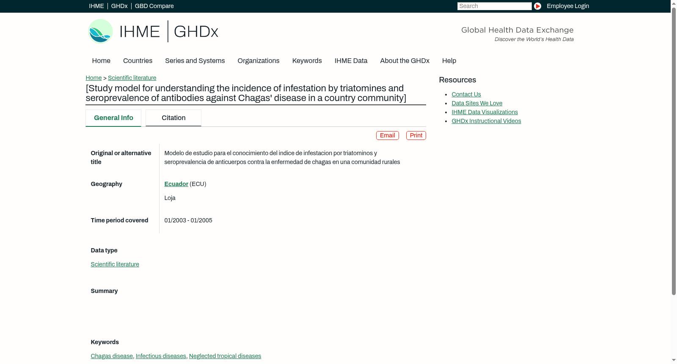Open Data Sites We Love link
The height and width of the screenshot is (364, 677).
coord(477,103)
